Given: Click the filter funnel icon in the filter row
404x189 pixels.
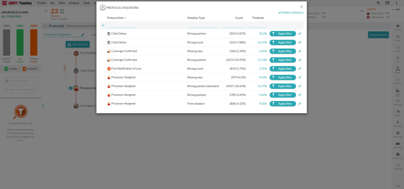Looking at the screenshot, I should pos(103,26).
